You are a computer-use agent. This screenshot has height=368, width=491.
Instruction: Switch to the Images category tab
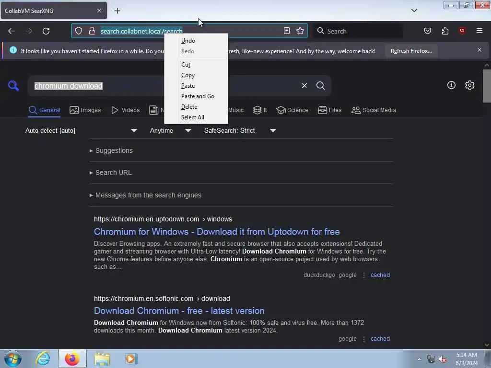[x=85, y=110]
